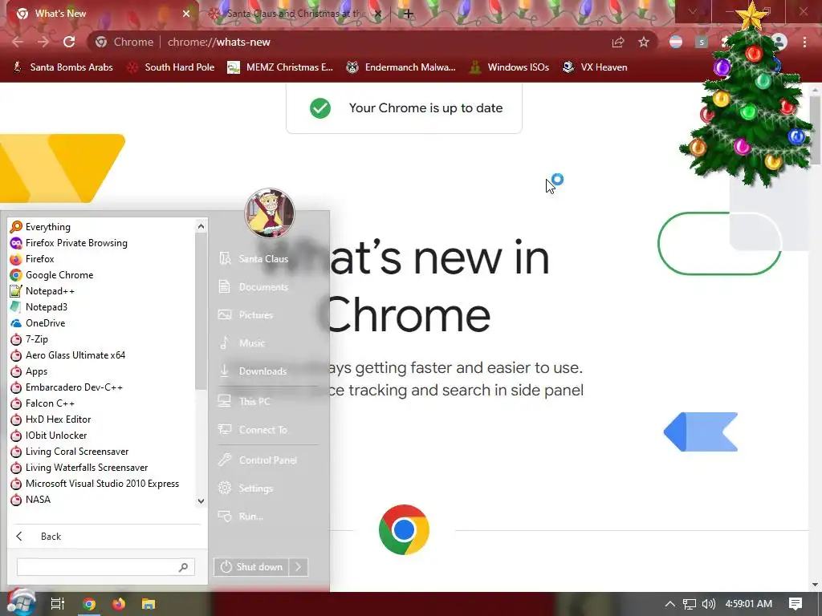Expand the IObit Unlocker folder
Screen dimensions: 822x616
102,436
